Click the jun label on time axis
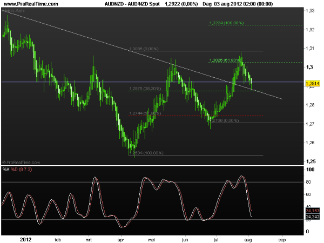This screenshot has width=324, height=243. [x=185, y=240]
